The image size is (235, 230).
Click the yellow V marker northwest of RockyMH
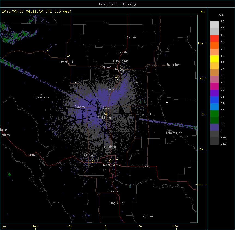coord(48,50)
